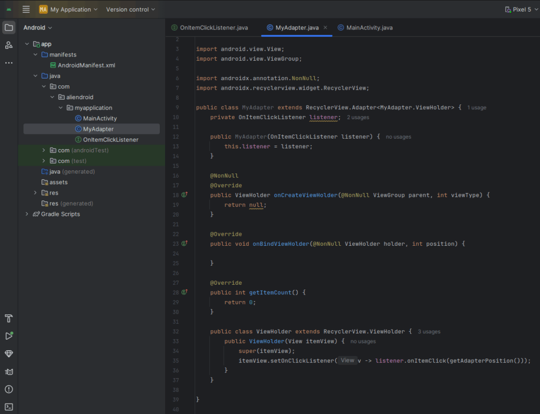Screen dimensions: 540x414
Task: Open the Problems exclamation icon
Action: point(9,389)
